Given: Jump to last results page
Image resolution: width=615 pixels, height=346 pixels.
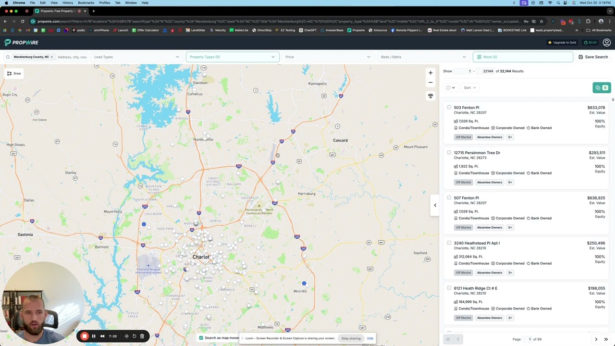Looking at the screenshot, I should coord(606,339).
